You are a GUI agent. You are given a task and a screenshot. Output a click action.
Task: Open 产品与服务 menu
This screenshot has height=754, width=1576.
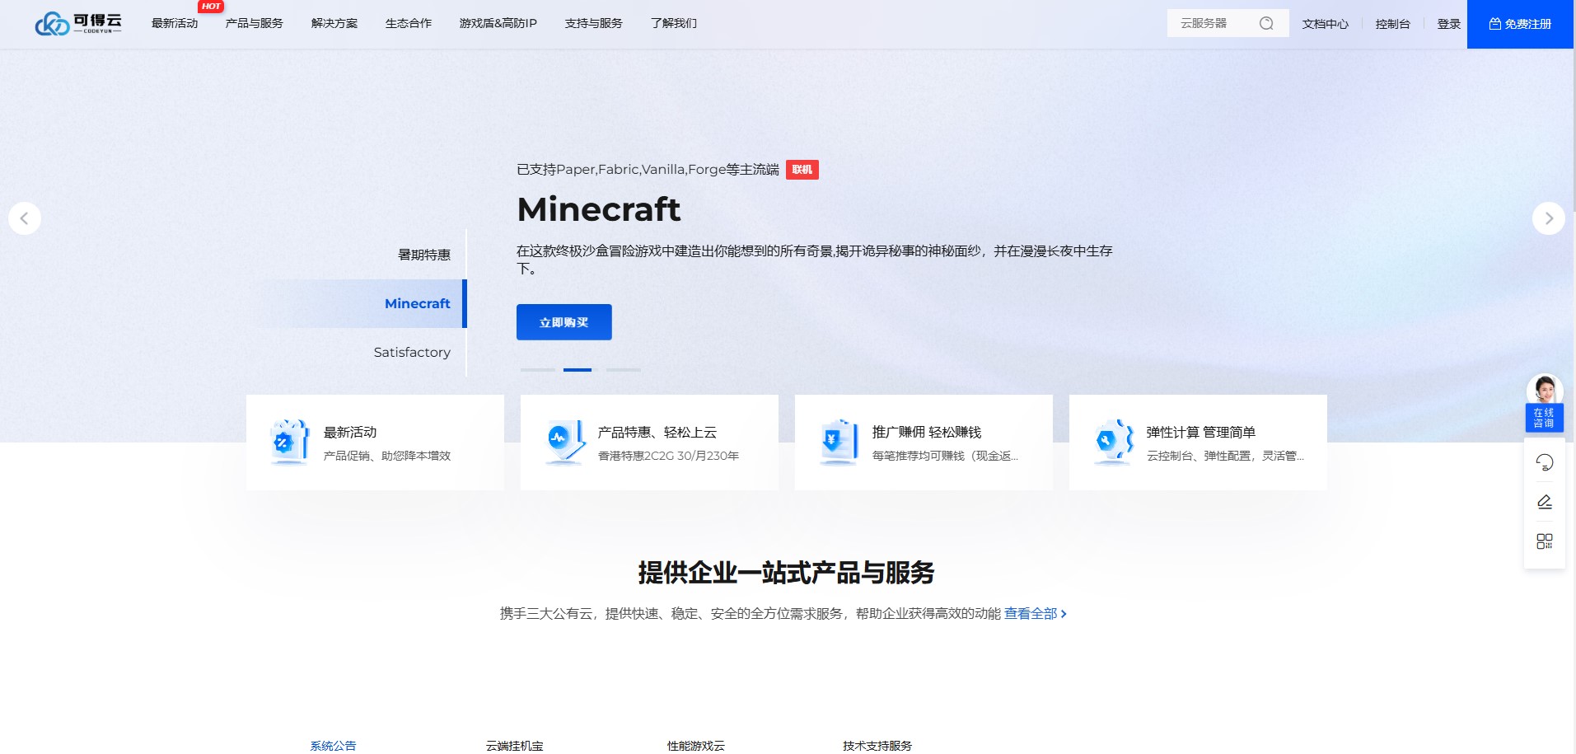(x=255, y=24)
